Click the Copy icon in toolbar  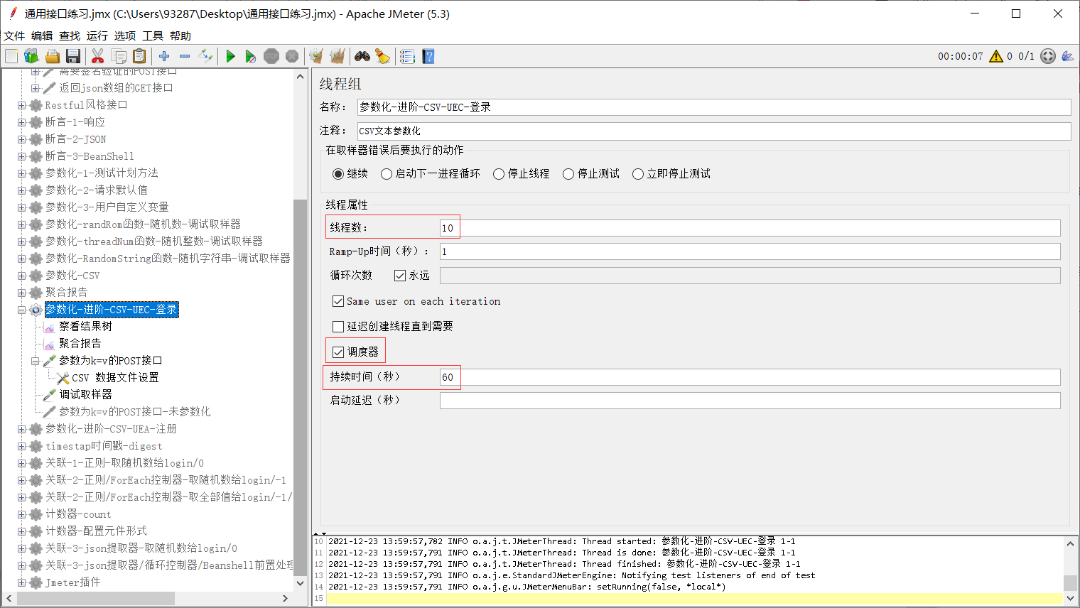(x=119, y=56)
